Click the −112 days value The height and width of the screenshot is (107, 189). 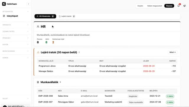tap(173, 66)
